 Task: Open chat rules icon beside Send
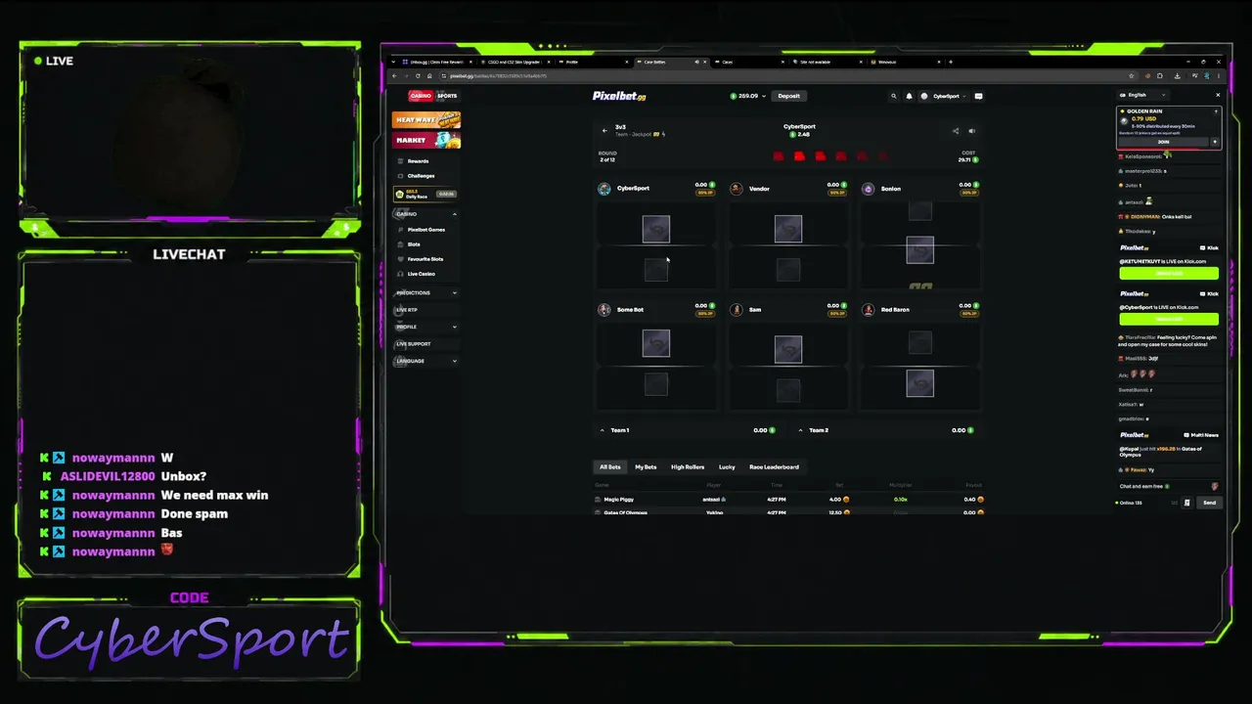(1186, 503)
